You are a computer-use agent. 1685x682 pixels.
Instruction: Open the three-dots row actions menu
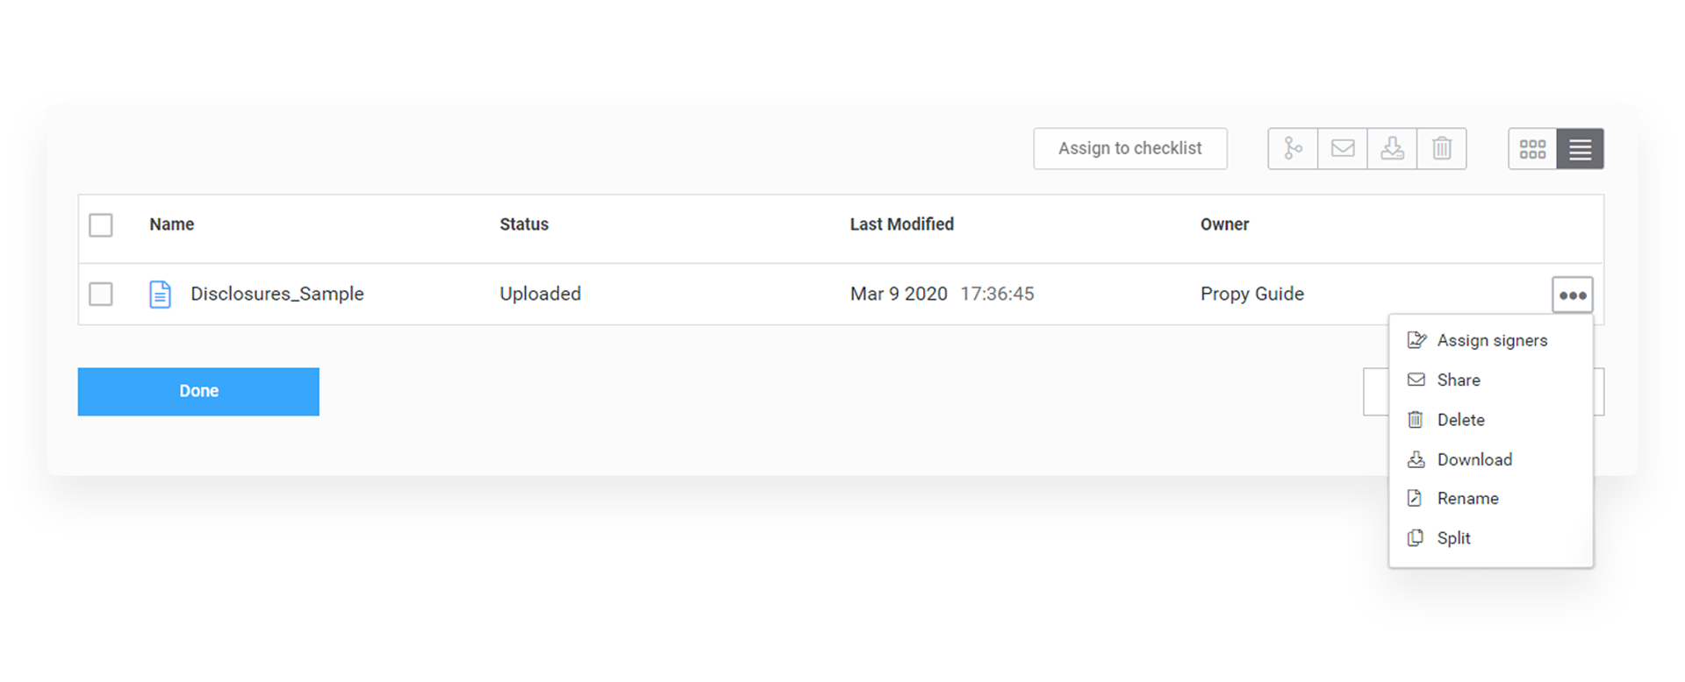tap(1573, 295)
